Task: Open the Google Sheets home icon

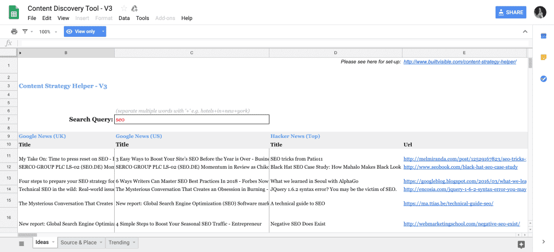Action: pos(14,12)
